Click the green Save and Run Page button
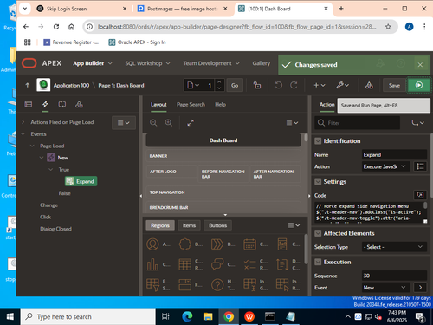433x325 pixels. pyautogui.click(x=419, y=85)
